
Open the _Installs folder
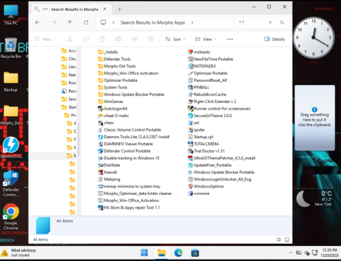click(108, 52)
